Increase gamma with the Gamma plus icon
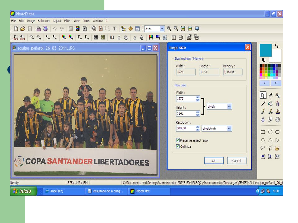This screenshot has width=298, height=223. coord(87,37)
